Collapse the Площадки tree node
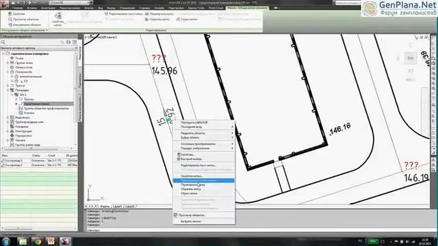This screenshot has width=438, height=246. tap(8, 90)
